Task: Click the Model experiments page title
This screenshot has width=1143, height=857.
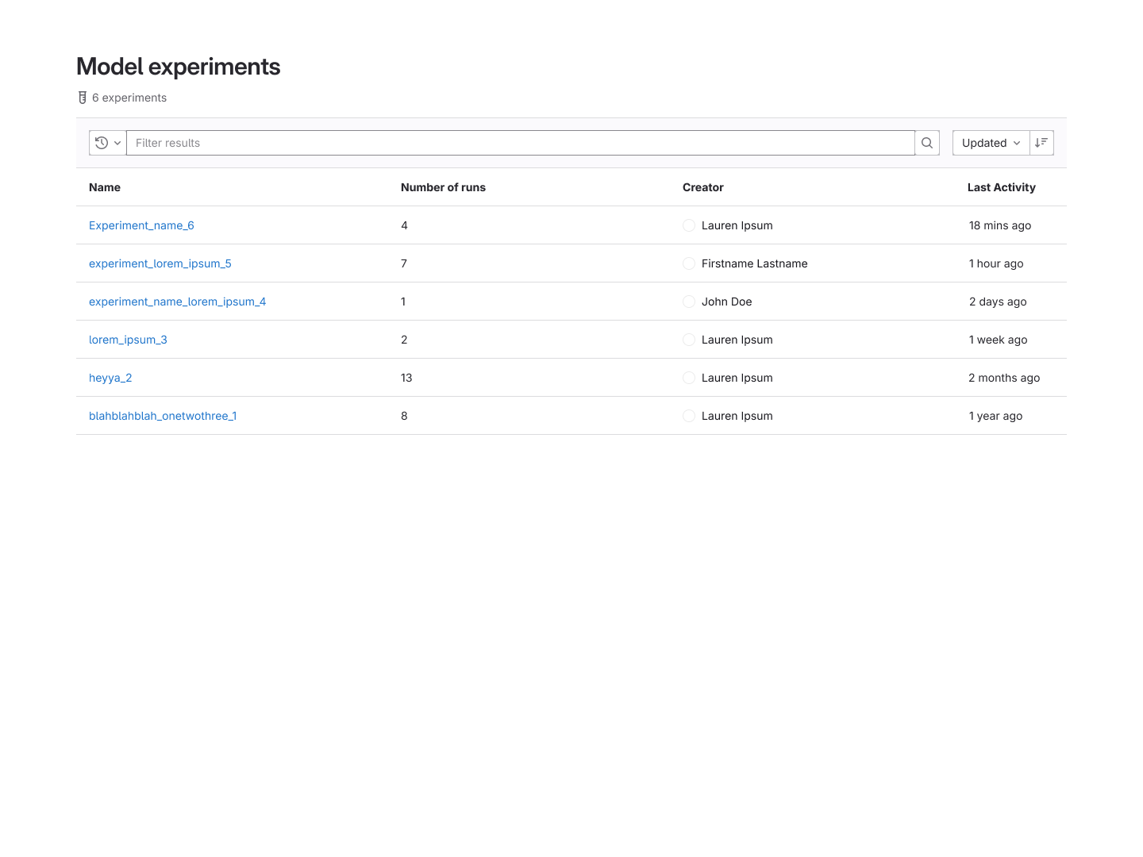Action: (x=179, y=67)
